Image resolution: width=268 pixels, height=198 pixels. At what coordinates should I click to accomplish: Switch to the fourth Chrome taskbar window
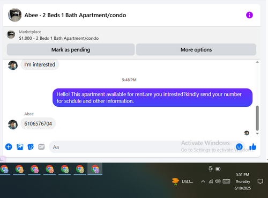(x=50, y=169)
